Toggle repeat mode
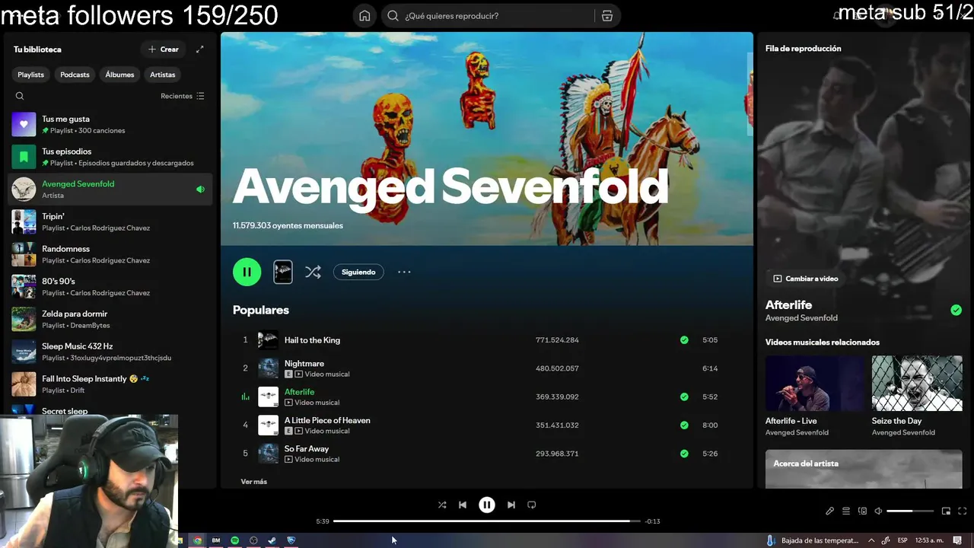This screenshot has height=548, width=974. 532,505
